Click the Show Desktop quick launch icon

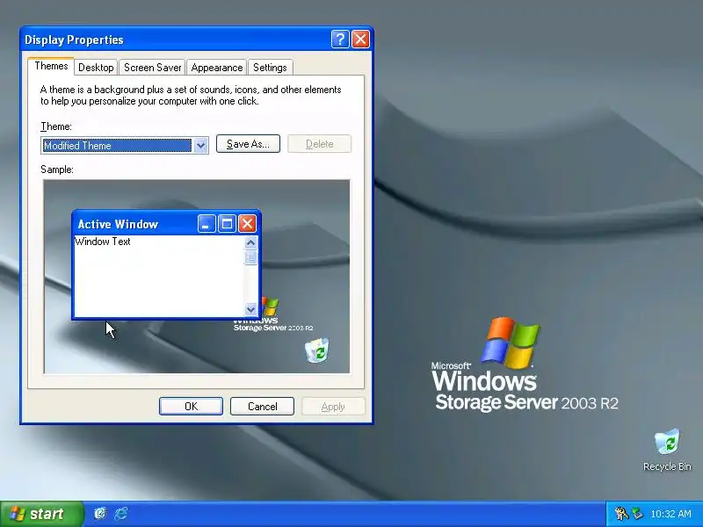click(x=100, y=513)
